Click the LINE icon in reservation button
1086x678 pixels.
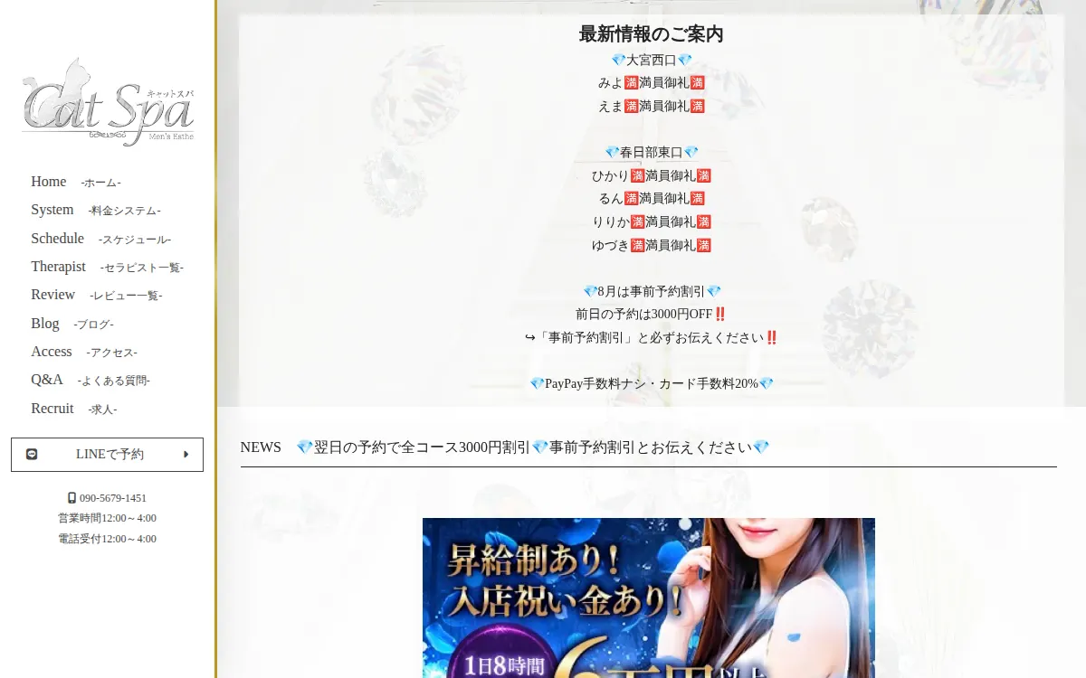32,455
